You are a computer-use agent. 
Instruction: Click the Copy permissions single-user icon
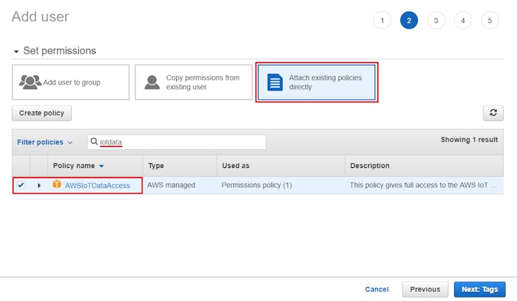152,82
